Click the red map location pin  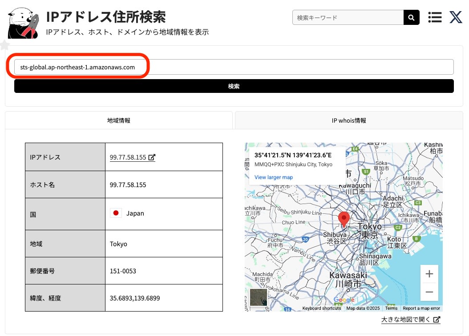click(344, 220)
